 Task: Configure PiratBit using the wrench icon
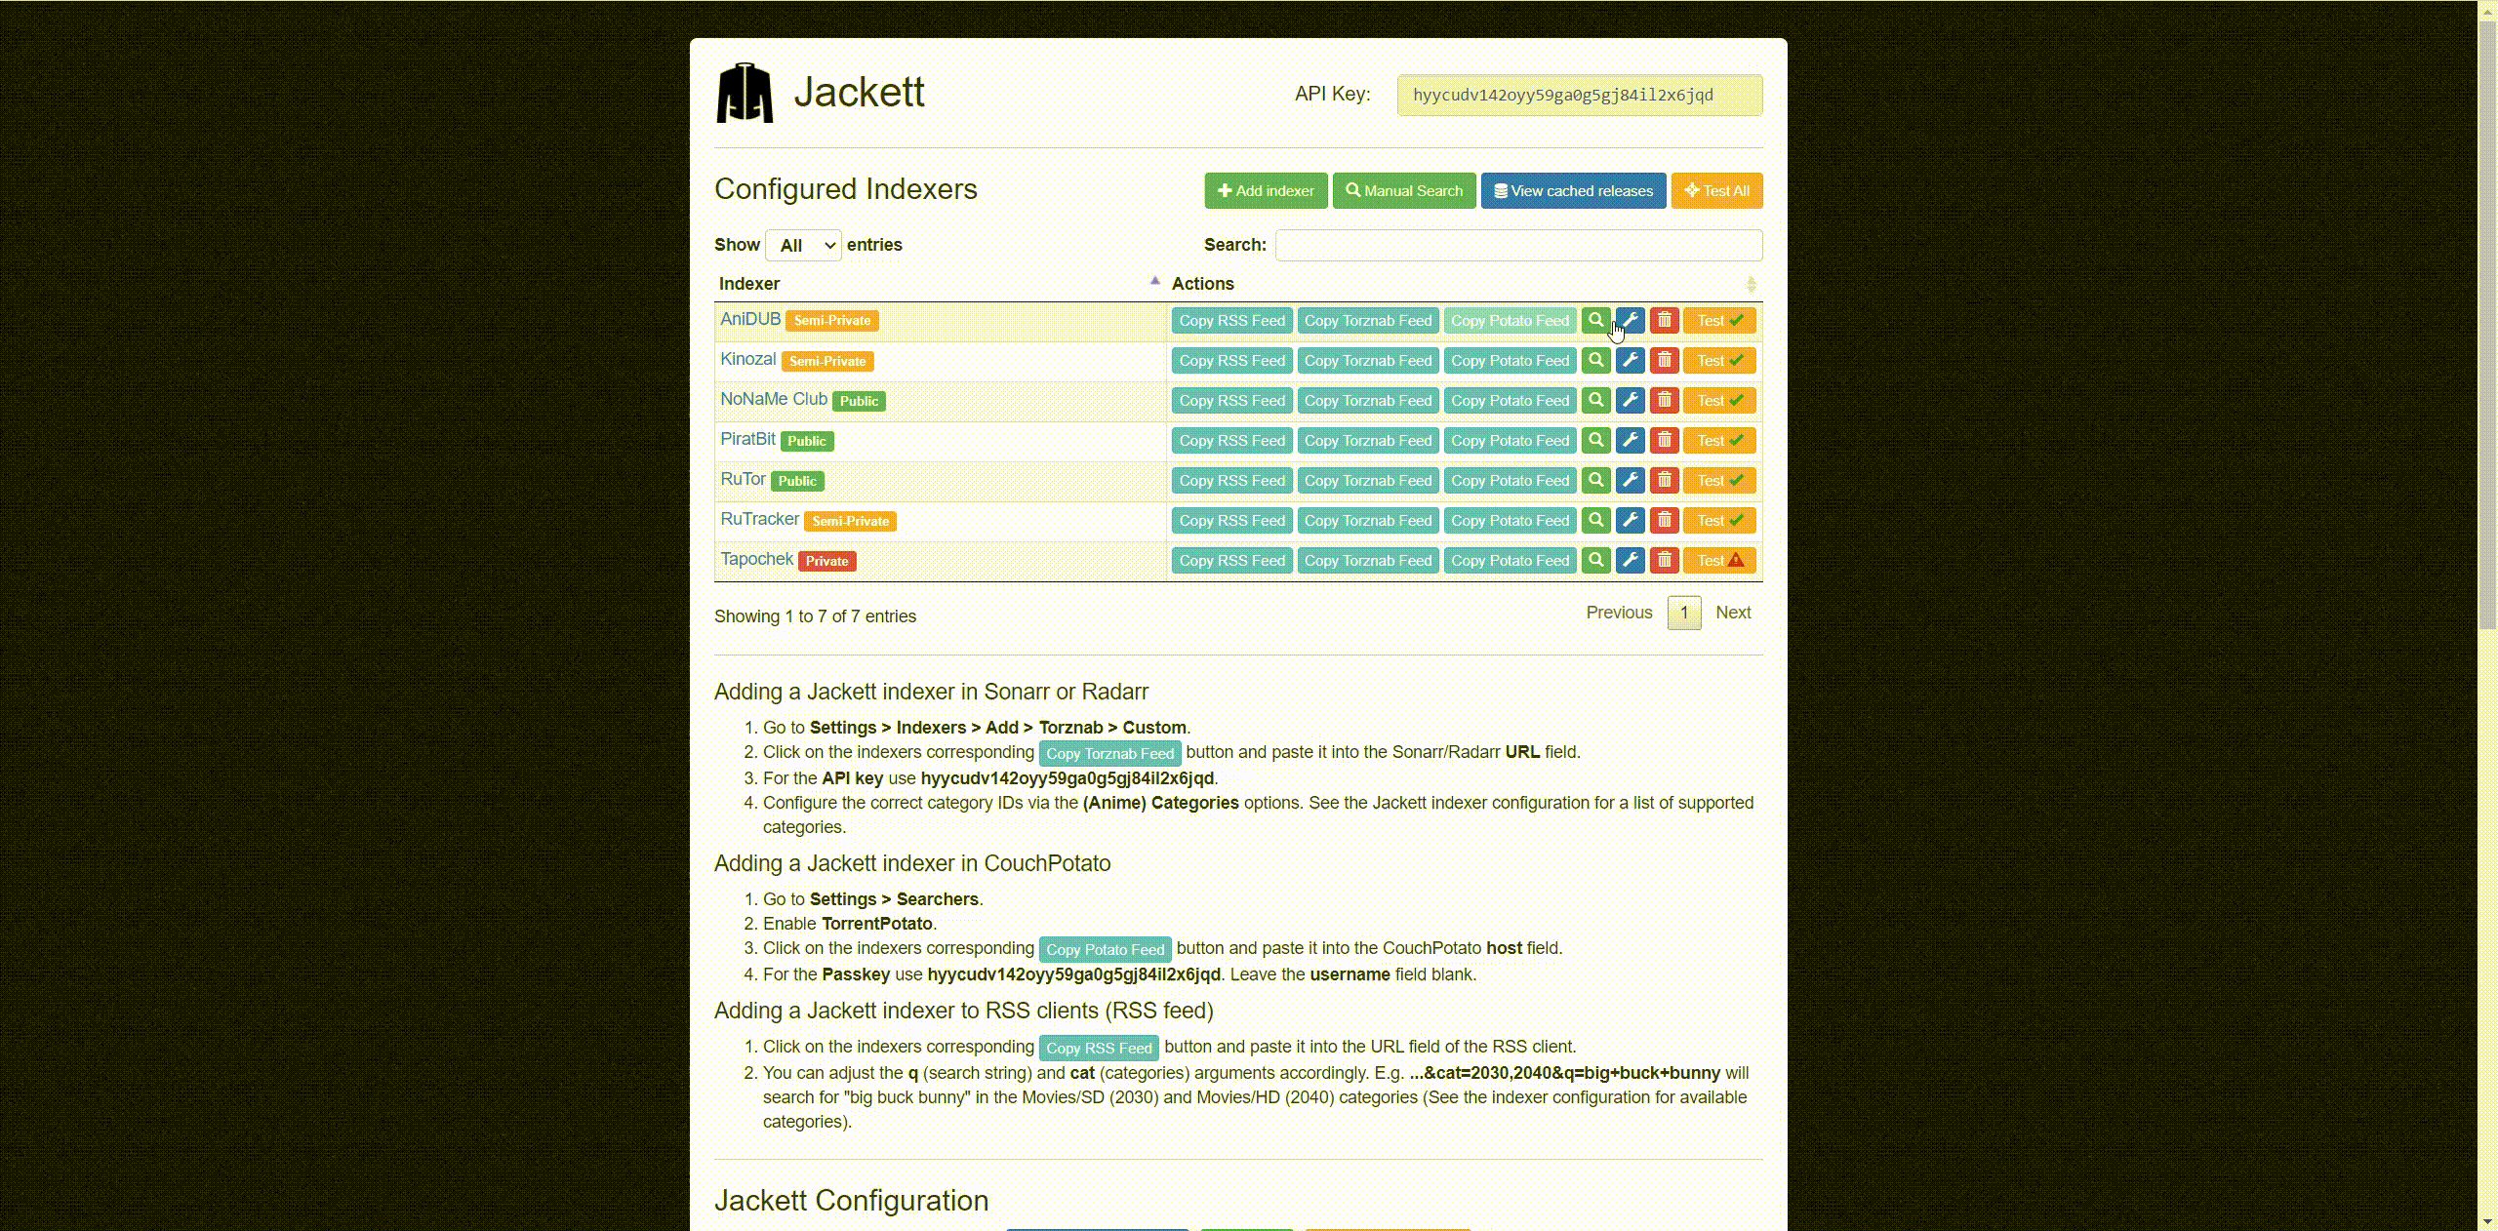coord(1630,441)
